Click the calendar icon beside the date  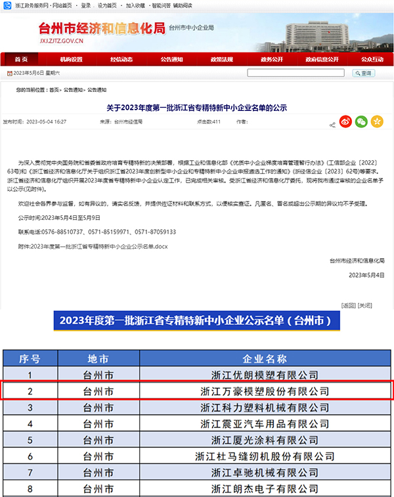click(x=10, y=74)
